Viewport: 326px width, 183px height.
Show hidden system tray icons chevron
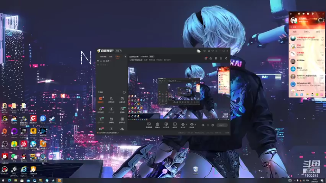[x=294, y=181]
